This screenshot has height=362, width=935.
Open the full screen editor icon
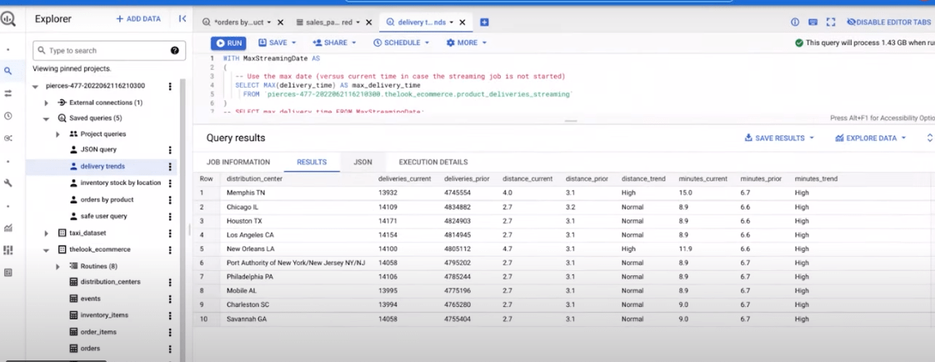tap(831, 23)
